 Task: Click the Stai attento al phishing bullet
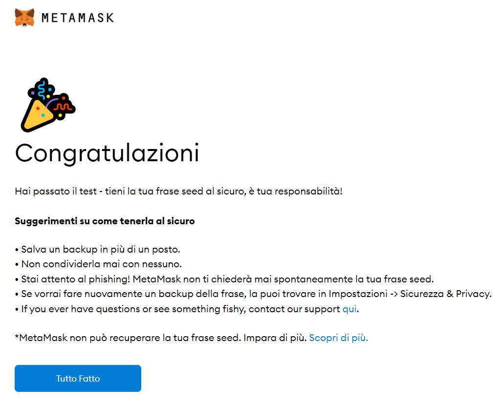point(224,279)
